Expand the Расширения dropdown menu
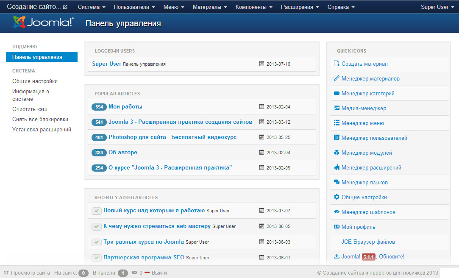 coord(300,7)
